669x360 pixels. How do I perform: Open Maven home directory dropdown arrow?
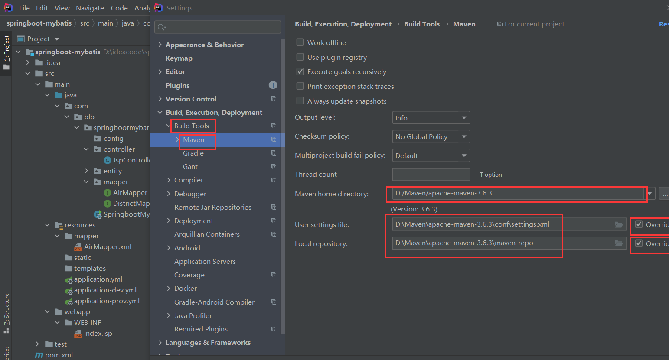tap(650, 193)
